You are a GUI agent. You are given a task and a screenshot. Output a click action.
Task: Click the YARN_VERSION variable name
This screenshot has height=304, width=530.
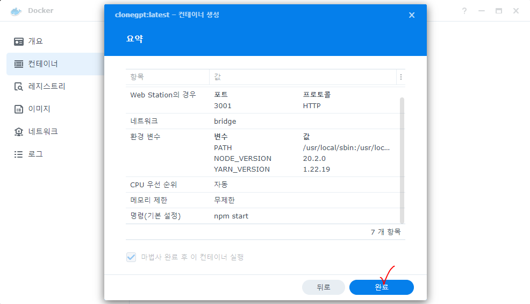tap(242, 169)
